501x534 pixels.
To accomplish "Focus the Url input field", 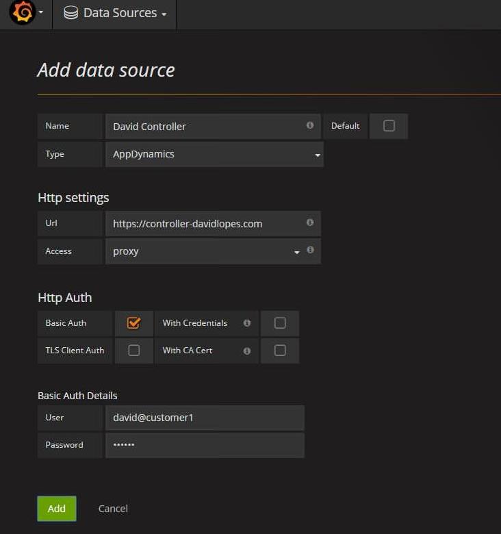I will (213, 224).
